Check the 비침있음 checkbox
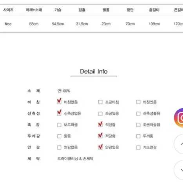The image size is (183, 183). tap(138, 102)
